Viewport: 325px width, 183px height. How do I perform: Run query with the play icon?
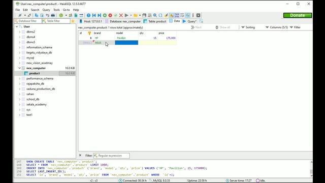[x=126, y=15]
